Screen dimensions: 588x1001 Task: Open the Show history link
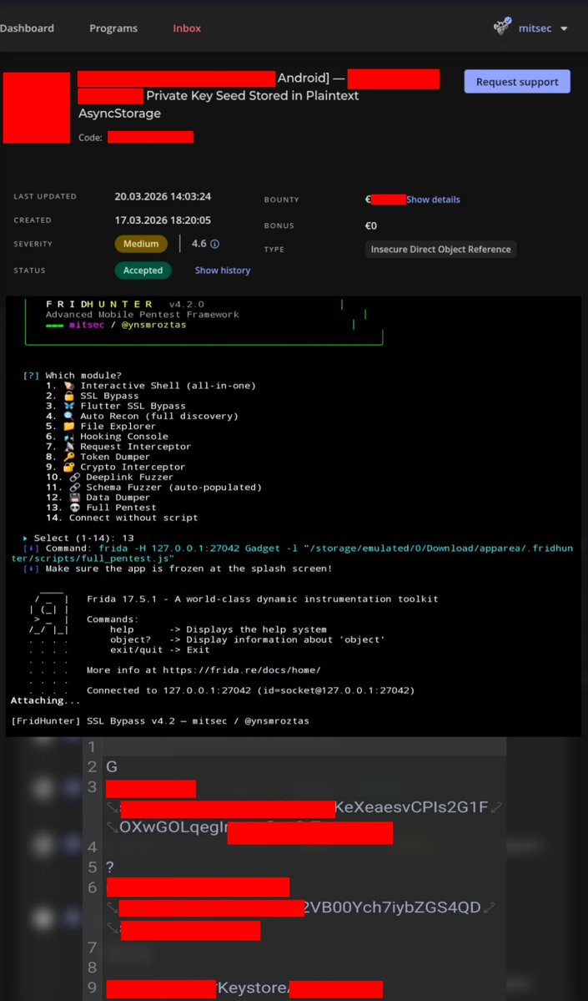click(223, 270)
